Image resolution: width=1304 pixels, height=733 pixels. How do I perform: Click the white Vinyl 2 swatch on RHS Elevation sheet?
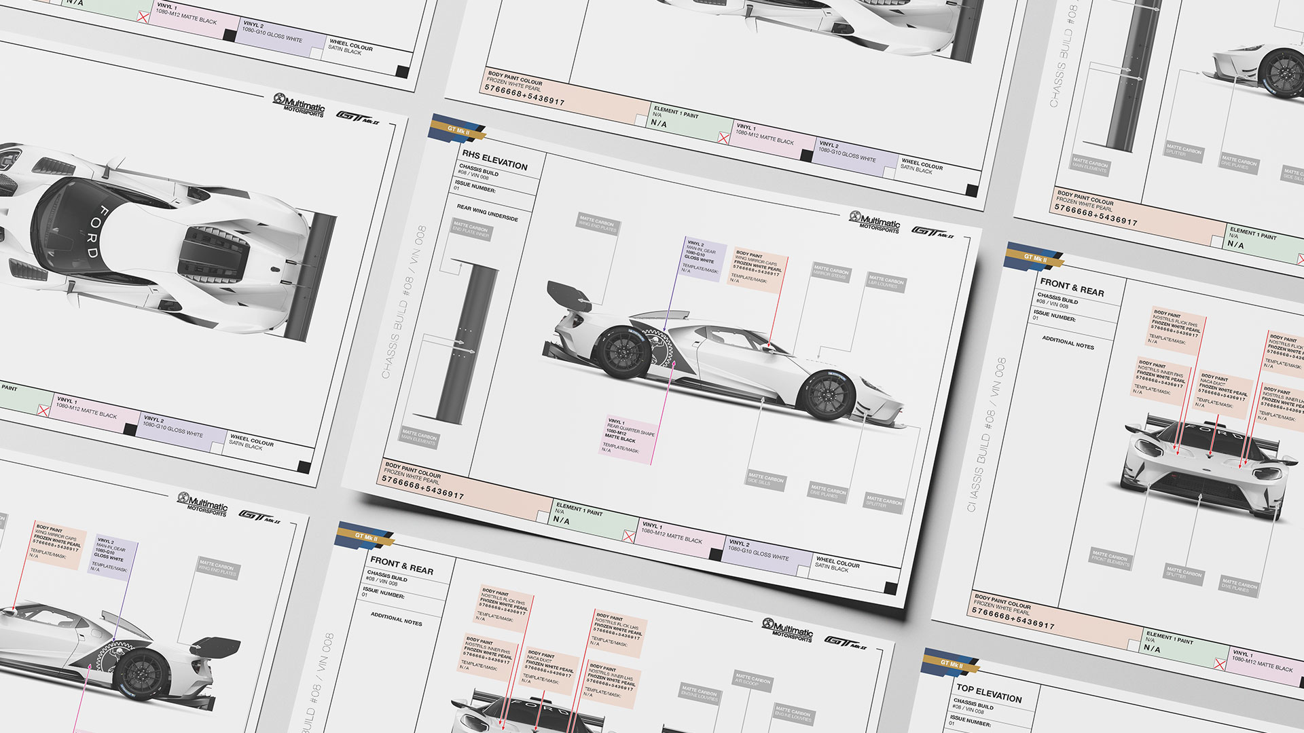pos(802,570)
